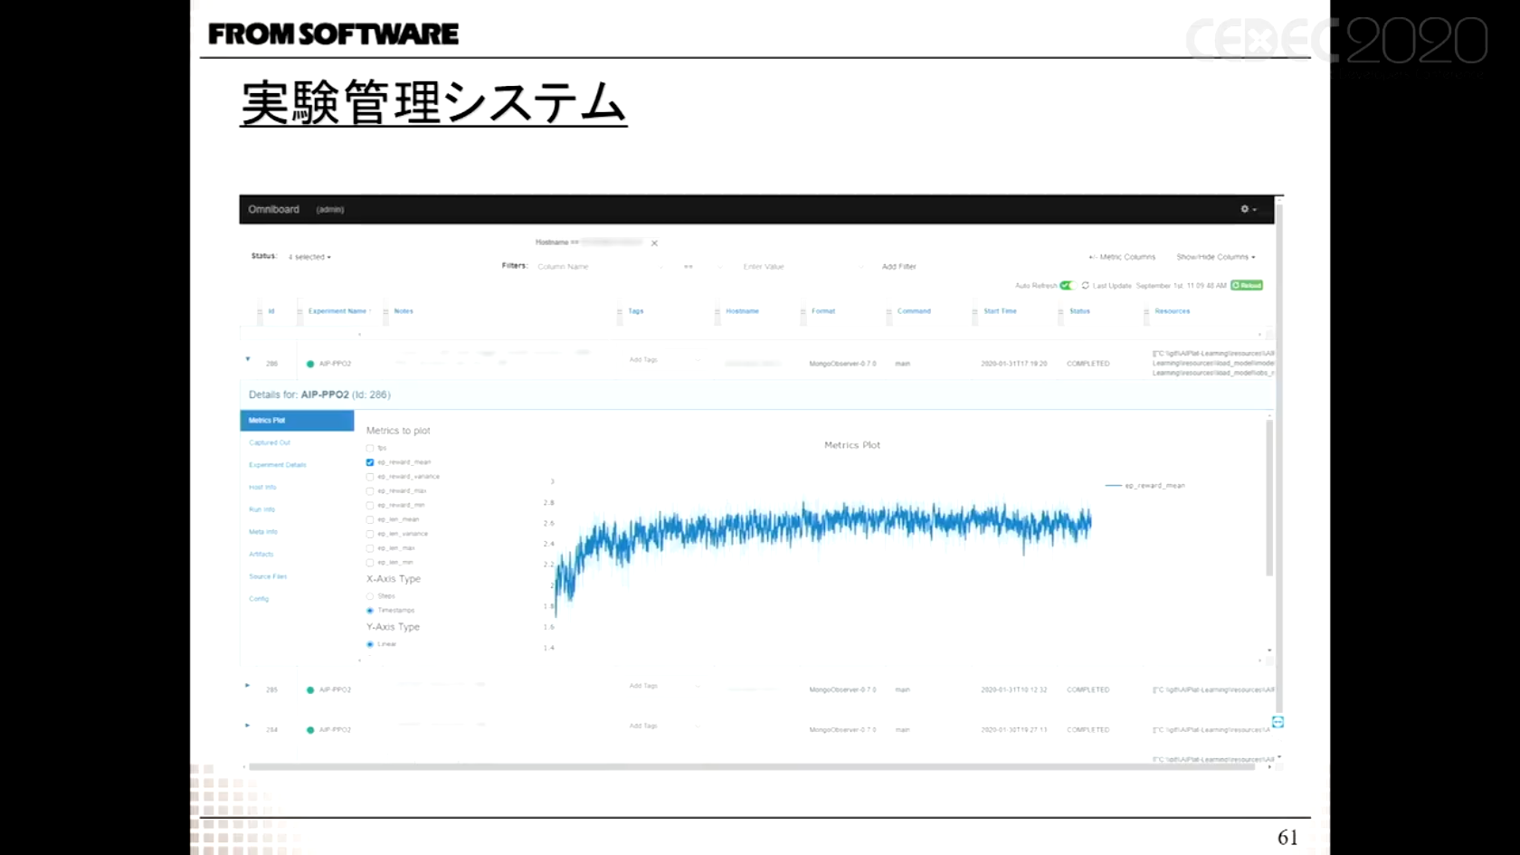Remove the Hostname filter with the X icon
This screenshot has height=855, width=1520.
coord(654,243)
